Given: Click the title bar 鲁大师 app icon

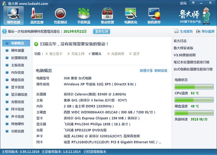Looking at the screenshot, I should tap(4, 4).
